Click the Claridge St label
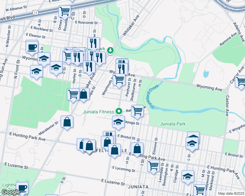 click(176, 174)
